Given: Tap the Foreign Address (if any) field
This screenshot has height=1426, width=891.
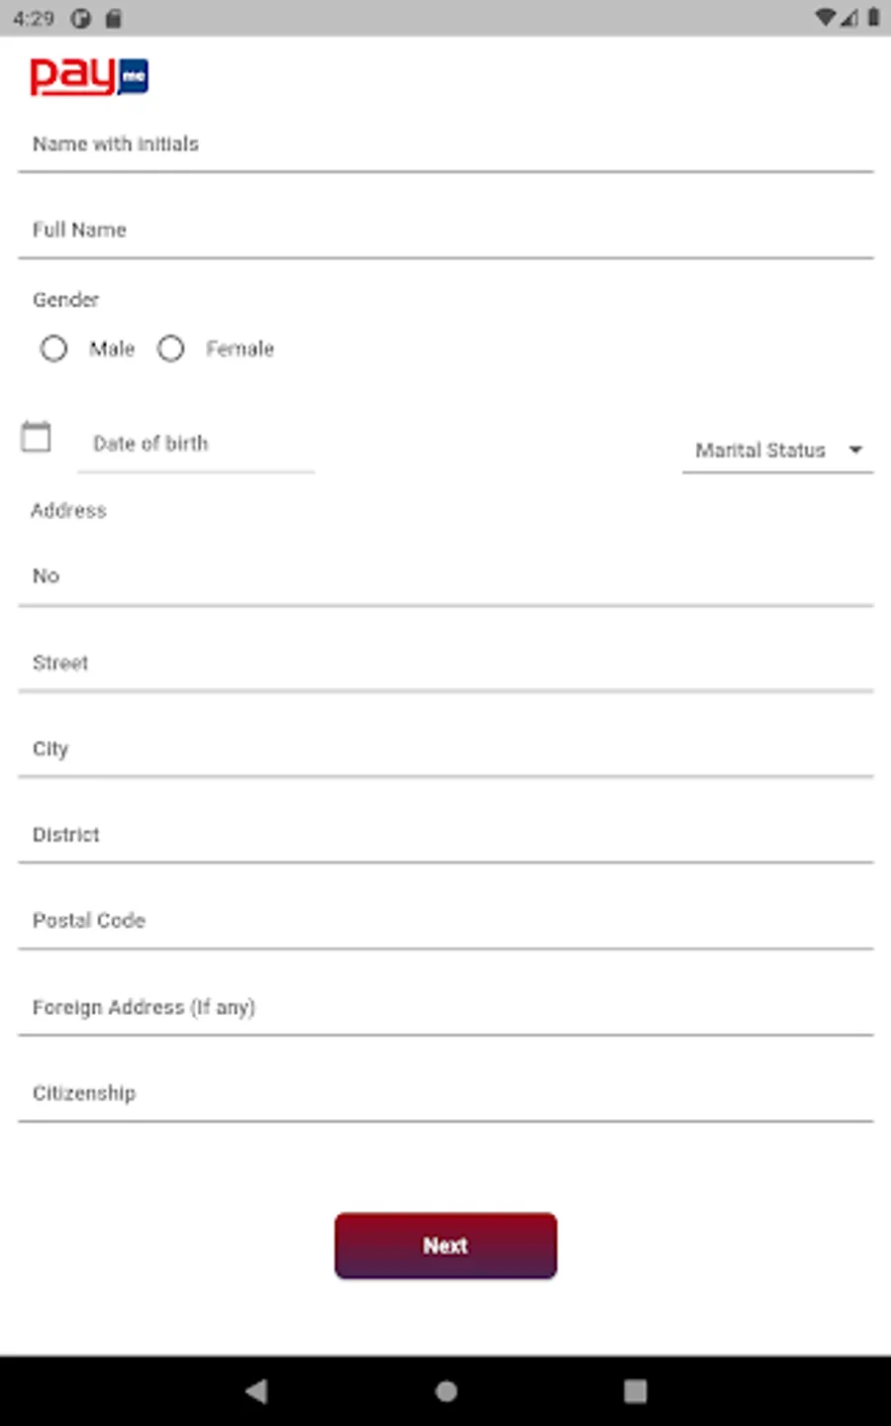Looking at the screenshot, I should tap(445, 1007).
